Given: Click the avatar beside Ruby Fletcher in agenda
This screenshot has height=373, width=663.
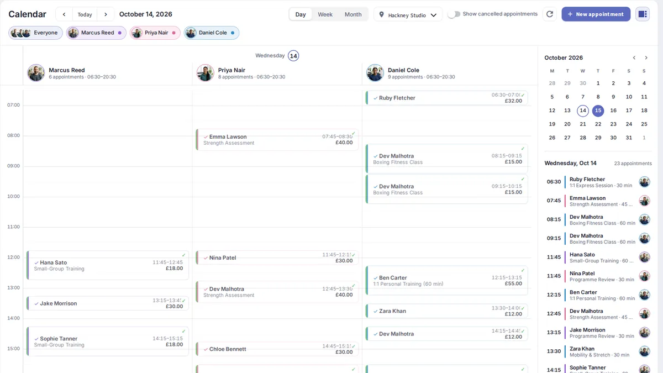Looking at the screenshot, I should (x=645, y=182).
